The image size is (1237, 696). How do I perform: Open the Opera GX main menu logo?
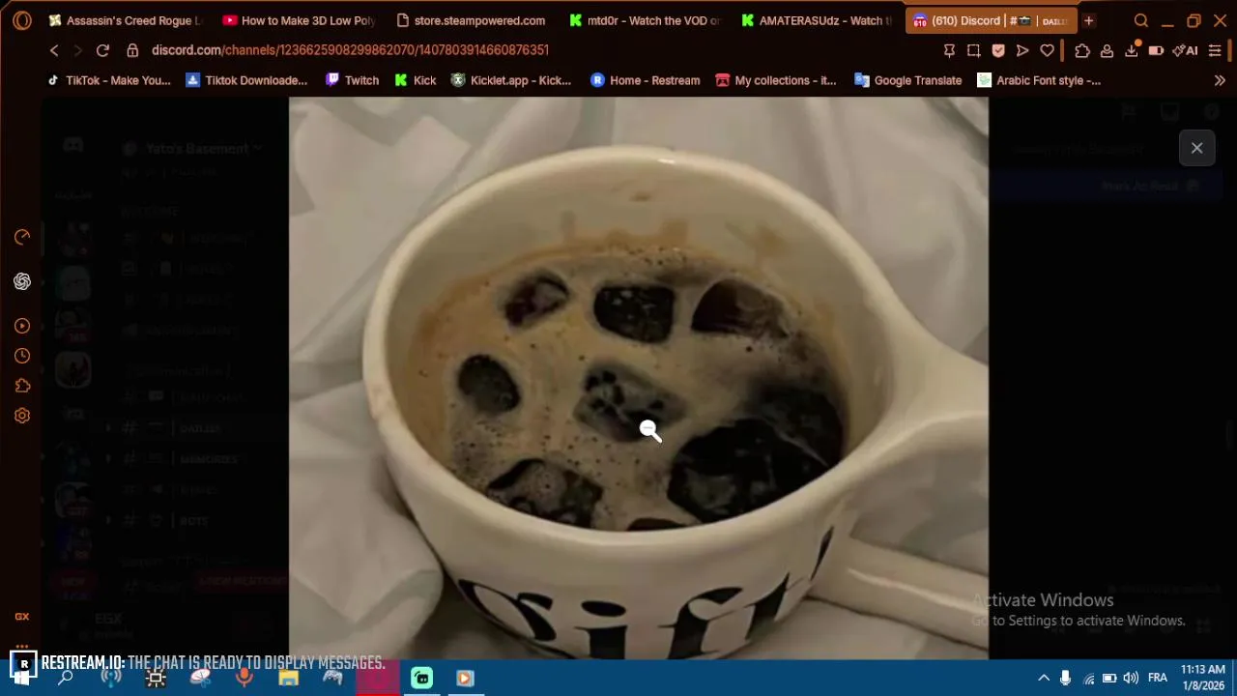pos(21,20)
